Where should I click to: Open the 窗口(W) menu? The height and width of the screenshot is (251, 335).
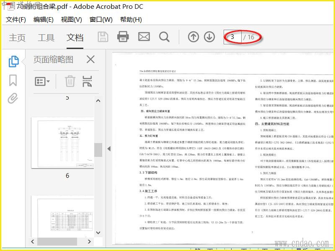101,20
